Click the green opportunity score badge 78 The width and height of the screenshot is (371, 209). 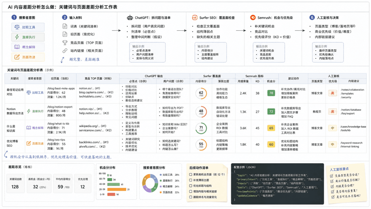(271, 93)
